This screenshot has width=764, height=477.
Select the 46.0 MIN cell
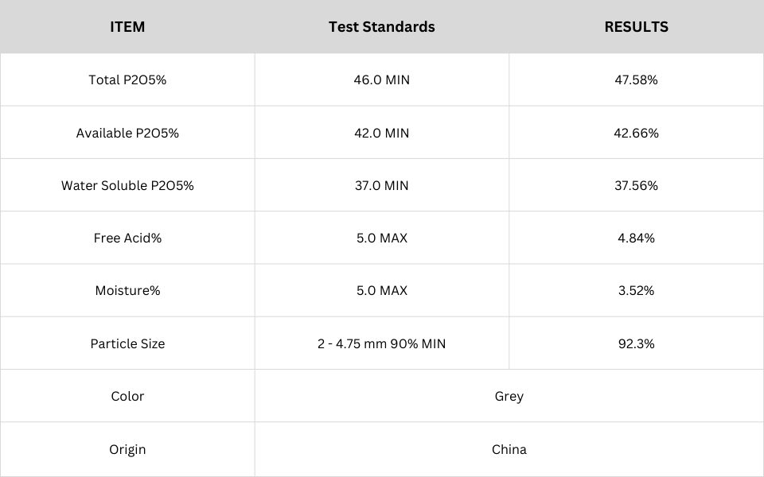(382, 79)
